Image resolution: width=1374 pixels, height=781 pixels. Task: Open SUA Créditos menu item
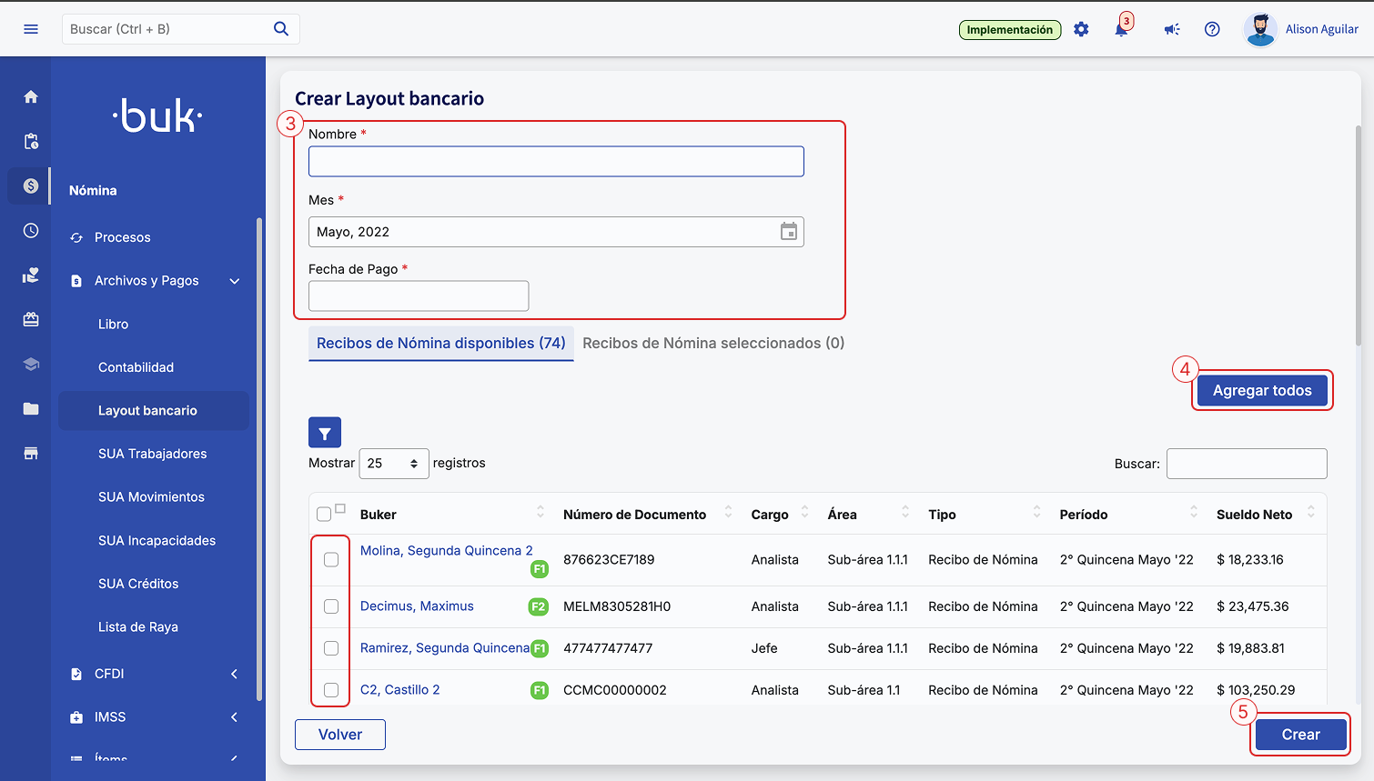click(138, 584)
